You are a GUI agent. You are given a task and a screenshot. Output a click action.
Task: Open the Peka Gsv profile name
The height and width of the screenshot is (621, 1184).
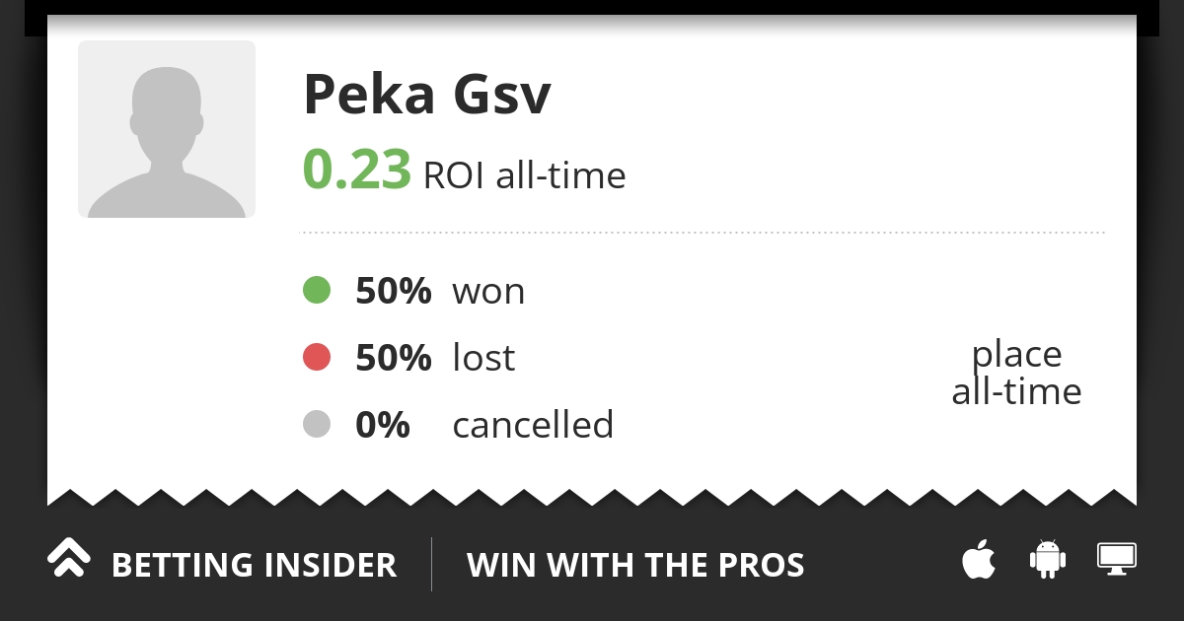pos(426,95)
